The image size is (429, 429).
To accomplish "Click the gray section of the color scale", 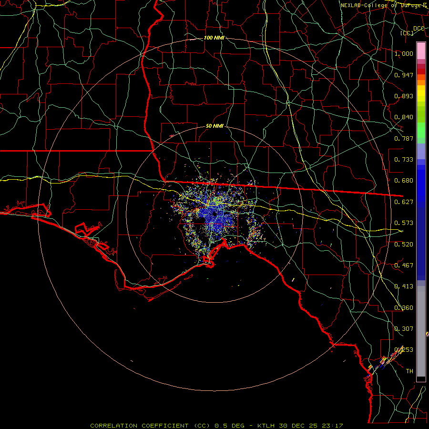I will (x=421, y=331).
